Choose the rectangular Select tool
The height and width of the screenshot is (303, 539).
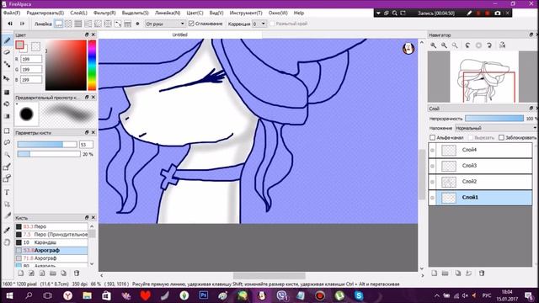tap(7, 131)
